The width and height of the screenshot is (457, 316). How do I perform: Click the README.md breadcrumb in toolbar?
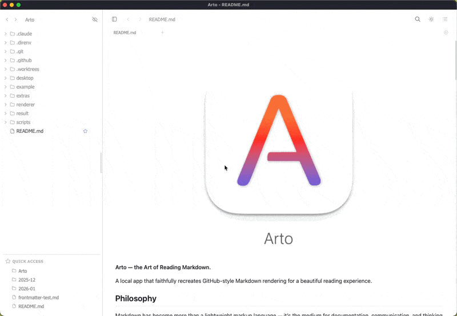tap(162, 19)
